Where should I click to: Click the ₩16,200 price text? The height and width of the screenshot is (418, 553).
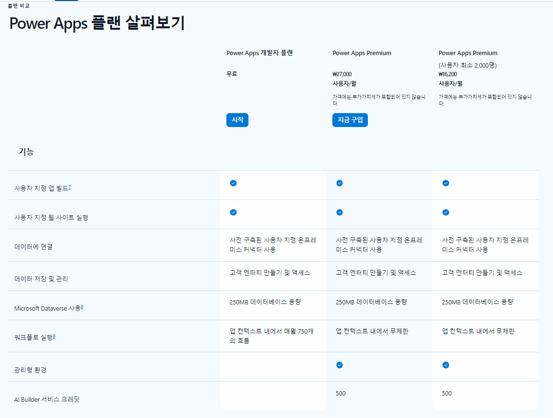click(448, 74)
